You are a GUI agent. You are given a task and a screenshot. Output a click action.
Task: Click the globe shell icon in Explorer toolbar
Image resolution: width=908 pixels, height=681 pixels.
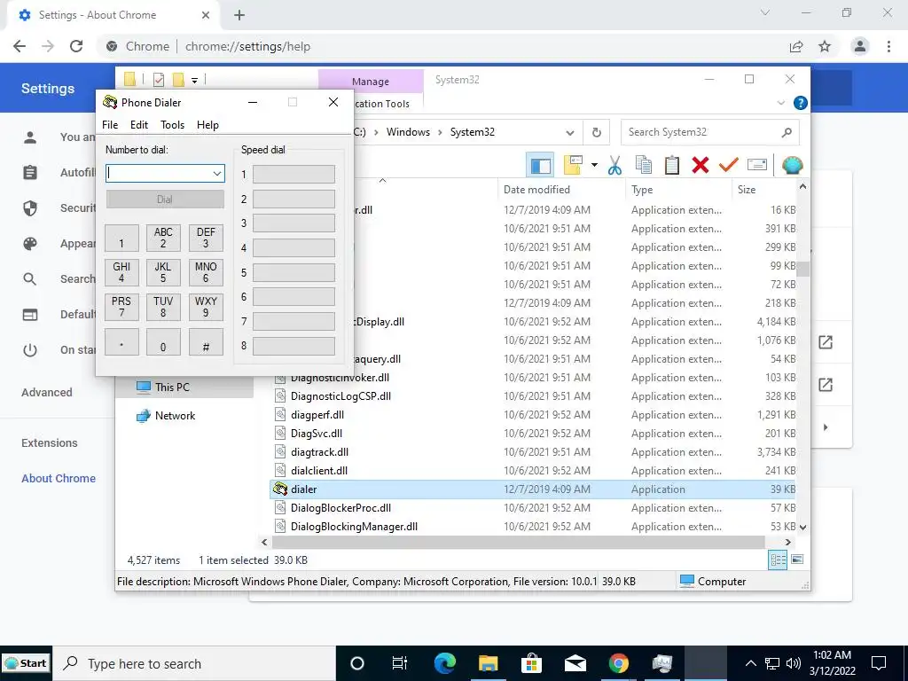coord(792,166)
